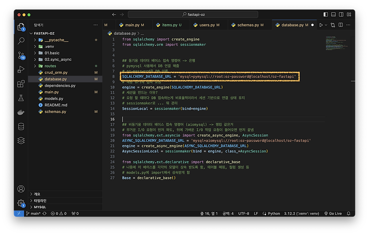Open the Testing flask view
Image resolution: width=369 pixels, height=235 pixels.
(x=21, y=98)
